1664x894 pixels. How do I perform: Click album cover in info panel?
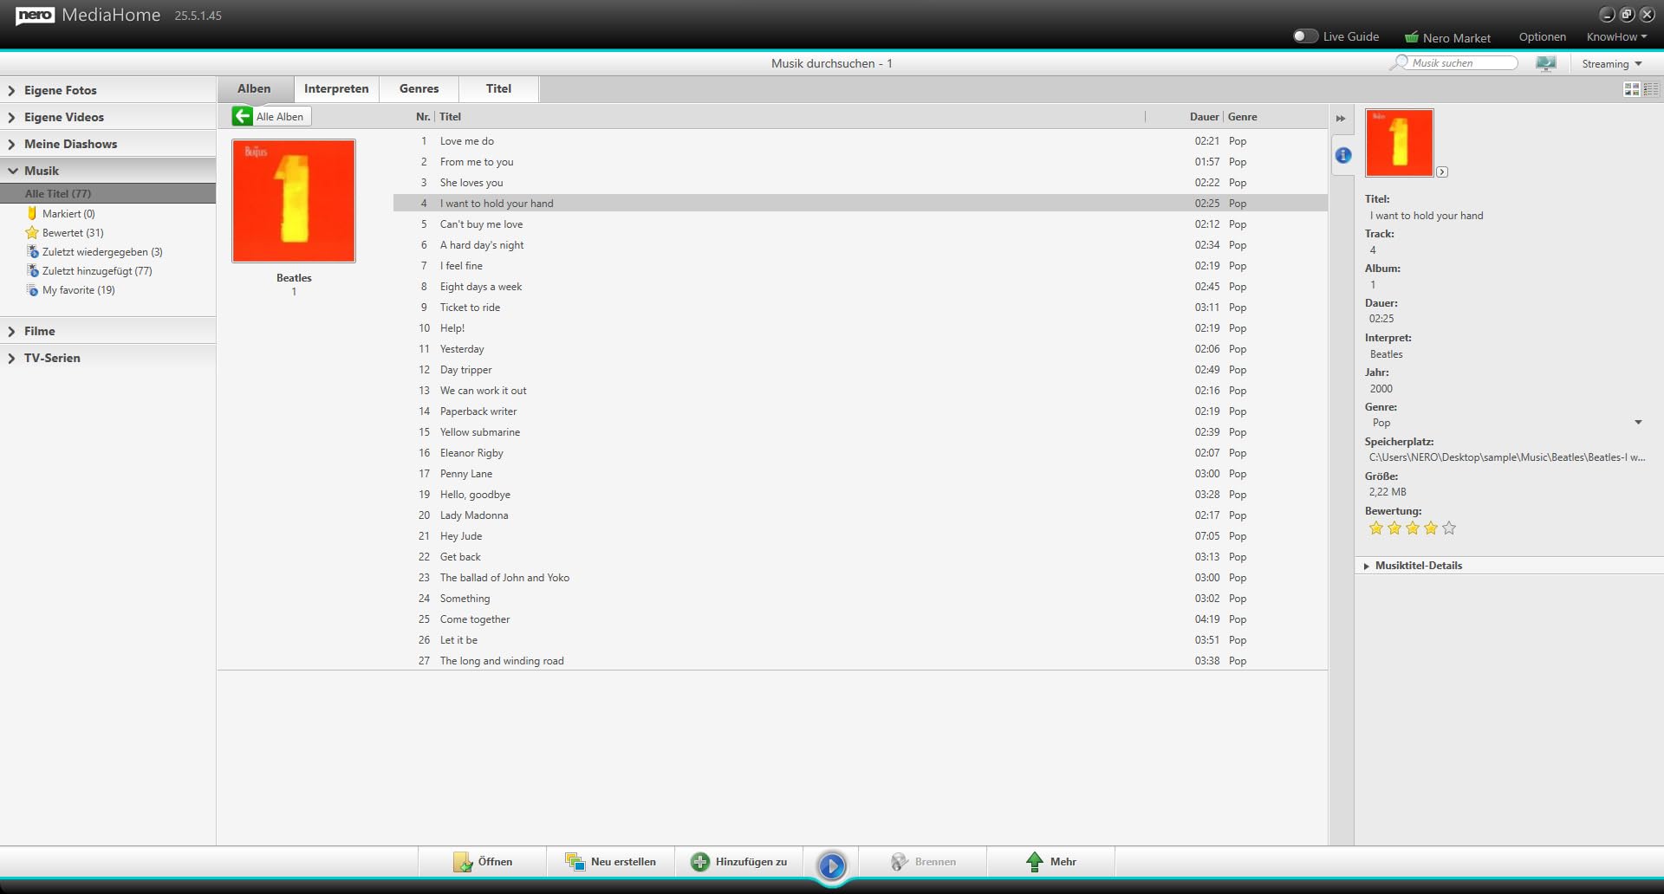point(1400,143)
